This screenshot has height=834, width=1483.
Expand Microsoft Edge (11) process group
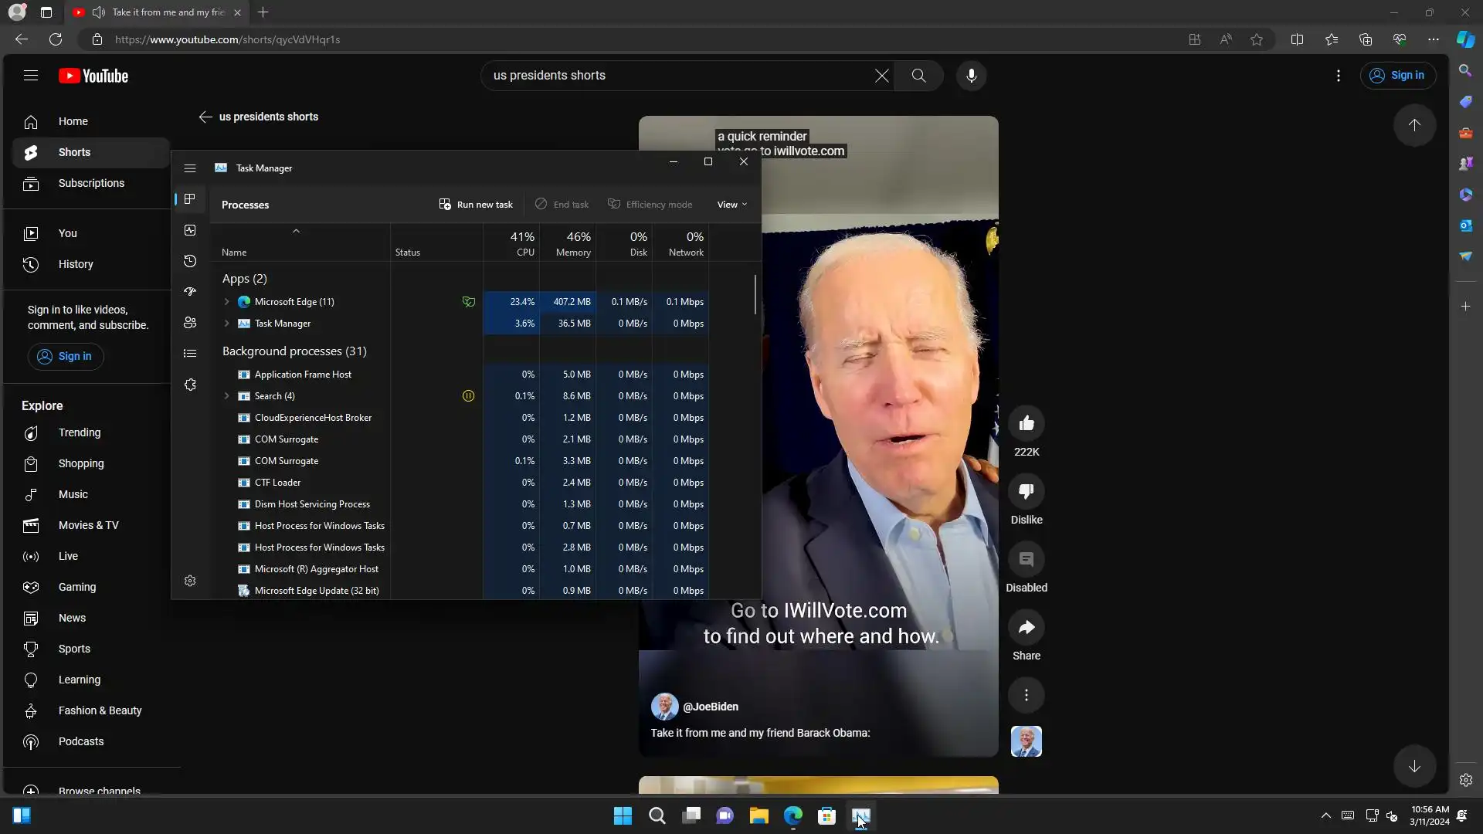point(226,302)
